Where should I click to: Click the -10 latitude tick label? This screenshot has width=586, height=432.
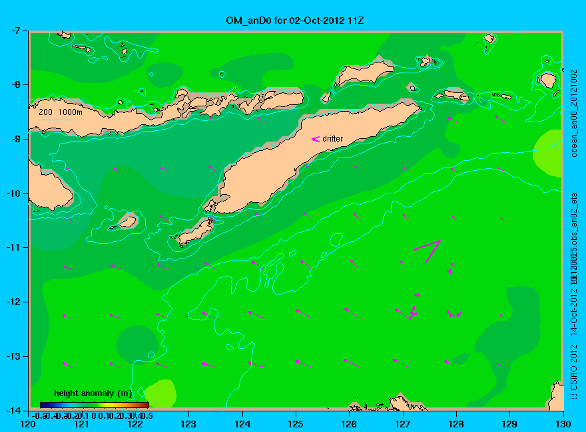13,193
